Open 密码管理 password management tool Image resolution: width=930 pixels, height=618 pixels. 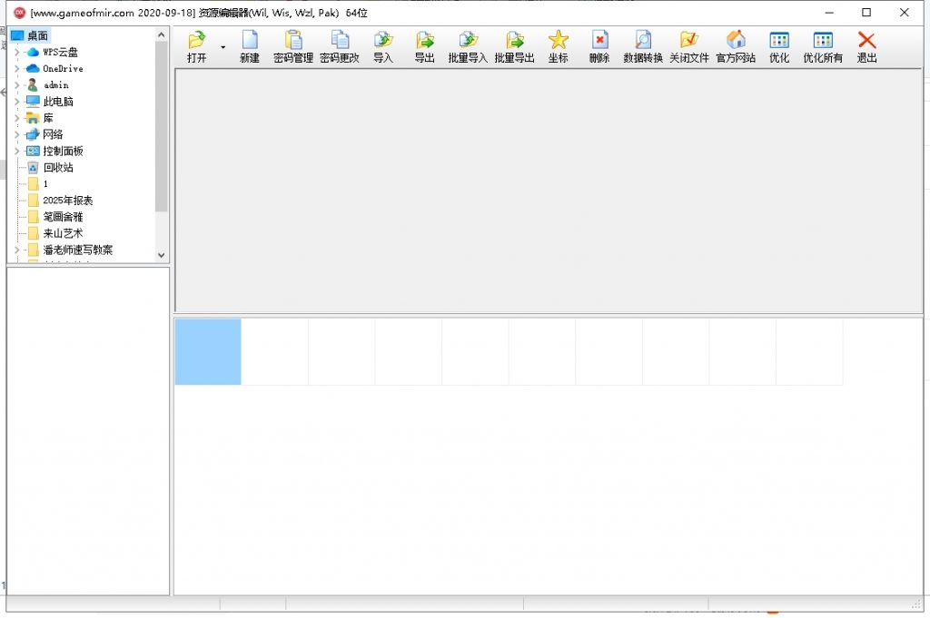pyautogui.click(x=293, y=41)
